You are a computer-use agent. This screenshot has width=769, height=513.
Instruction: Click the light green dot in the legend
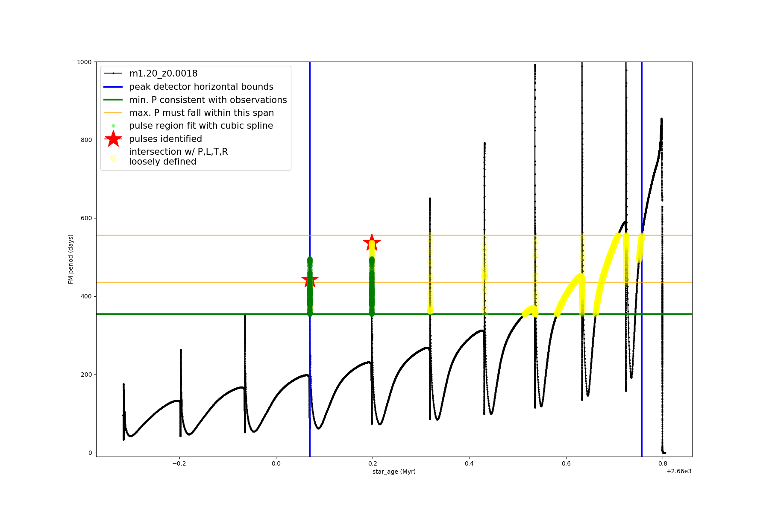point(113,126)
